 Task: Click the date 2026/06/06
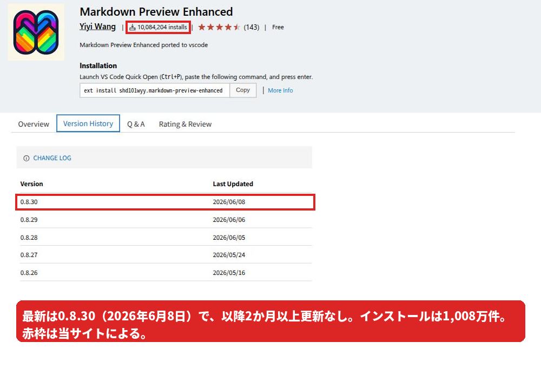point(229,220)
